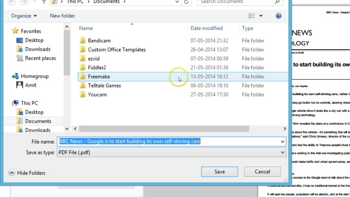Open Desktop under This PC
Image resolution: width=350 pixels, height=197 pixels.
[34, 112]
